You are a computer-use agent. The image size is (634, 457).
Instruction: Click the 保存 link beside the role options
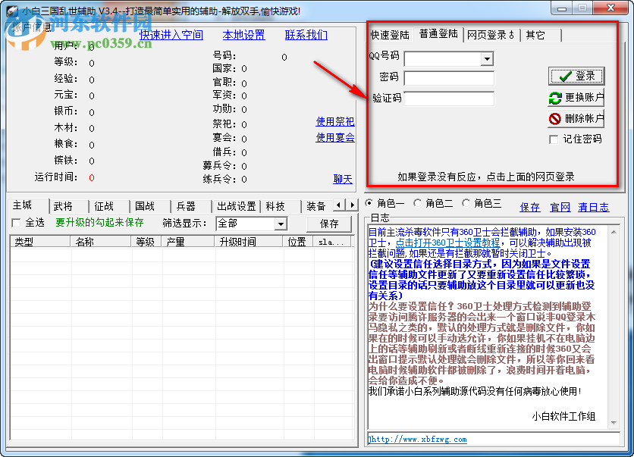point(529,208)
